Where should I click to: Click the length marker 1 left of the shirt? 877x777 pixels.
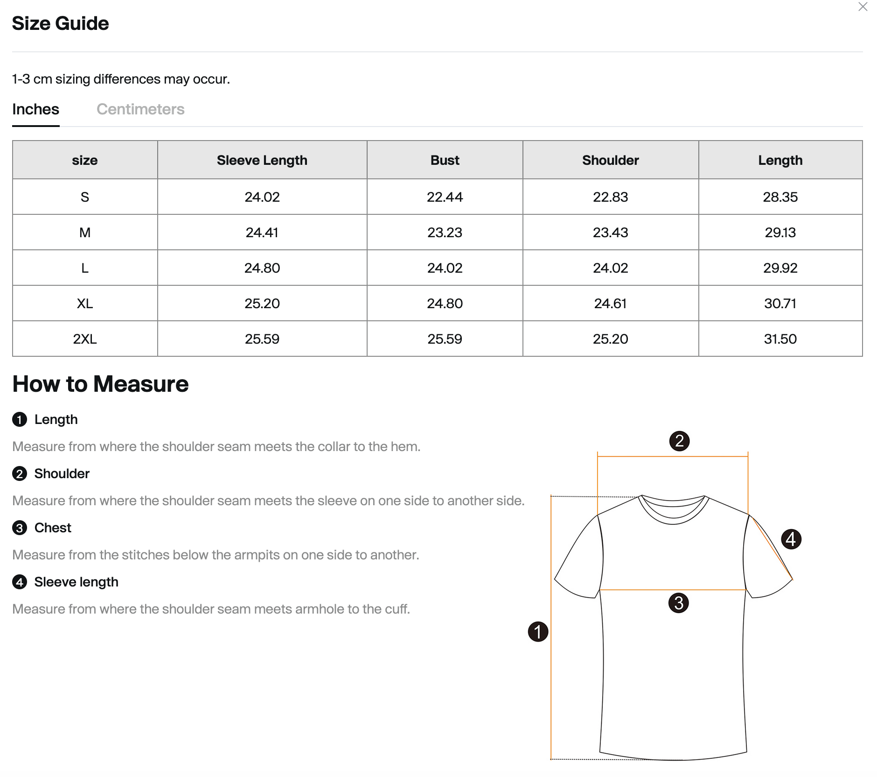click(x=538, y=632)
